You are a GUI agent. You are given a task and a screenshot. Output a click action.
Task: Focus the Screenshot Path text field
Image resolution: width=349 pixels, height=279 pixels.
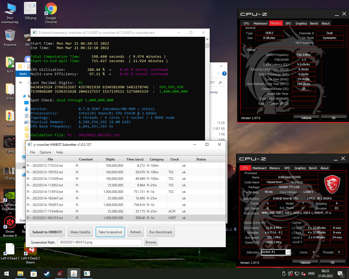coord(100,242)
